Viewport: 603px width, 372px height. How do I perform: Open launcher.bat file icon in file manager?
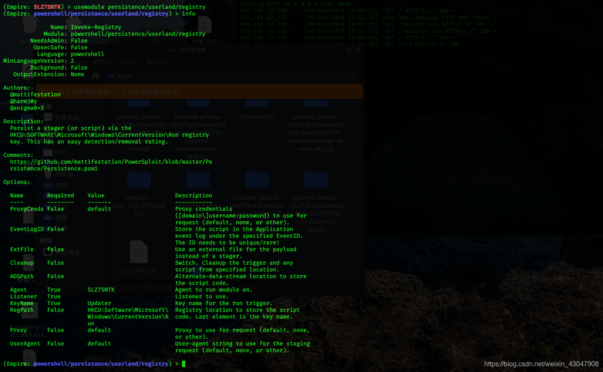[139, 252]
